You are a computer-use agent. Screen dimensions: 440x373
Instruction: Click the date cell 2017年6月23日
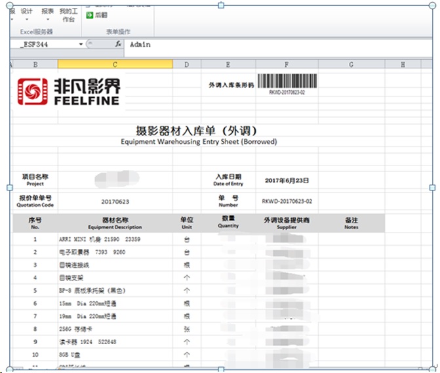click(x=287, y=180)
